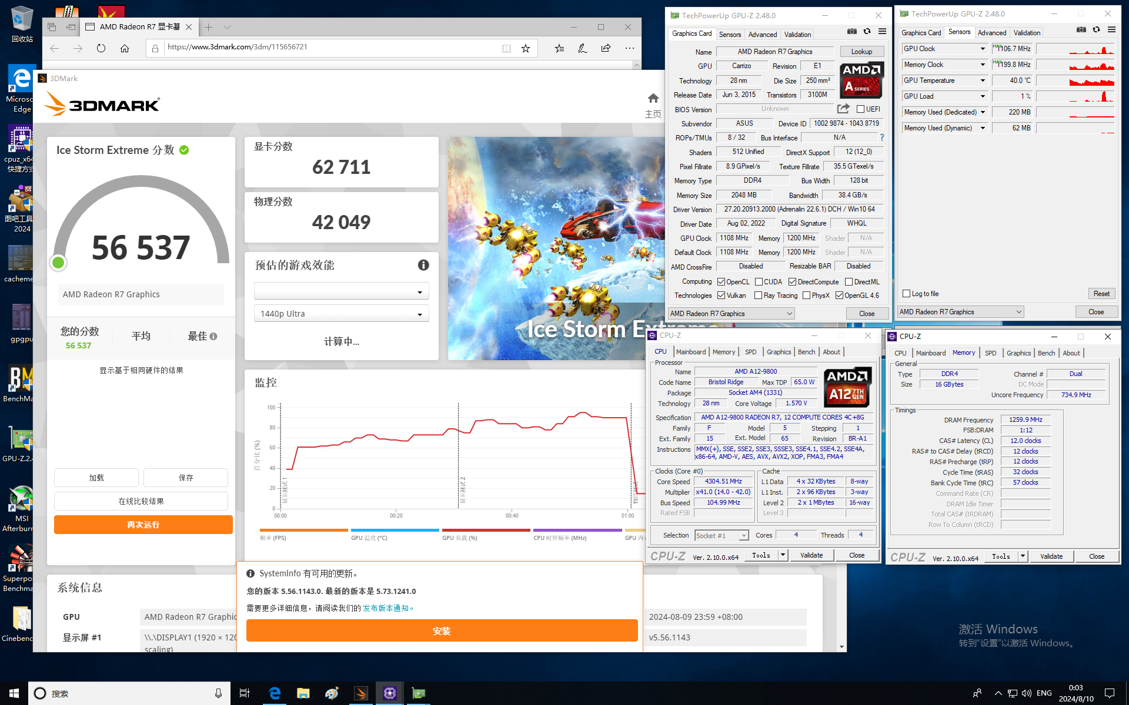Open the empty game selection dropdown
This screenshot has width=1129, height=705.
click(x=341, y=291)
